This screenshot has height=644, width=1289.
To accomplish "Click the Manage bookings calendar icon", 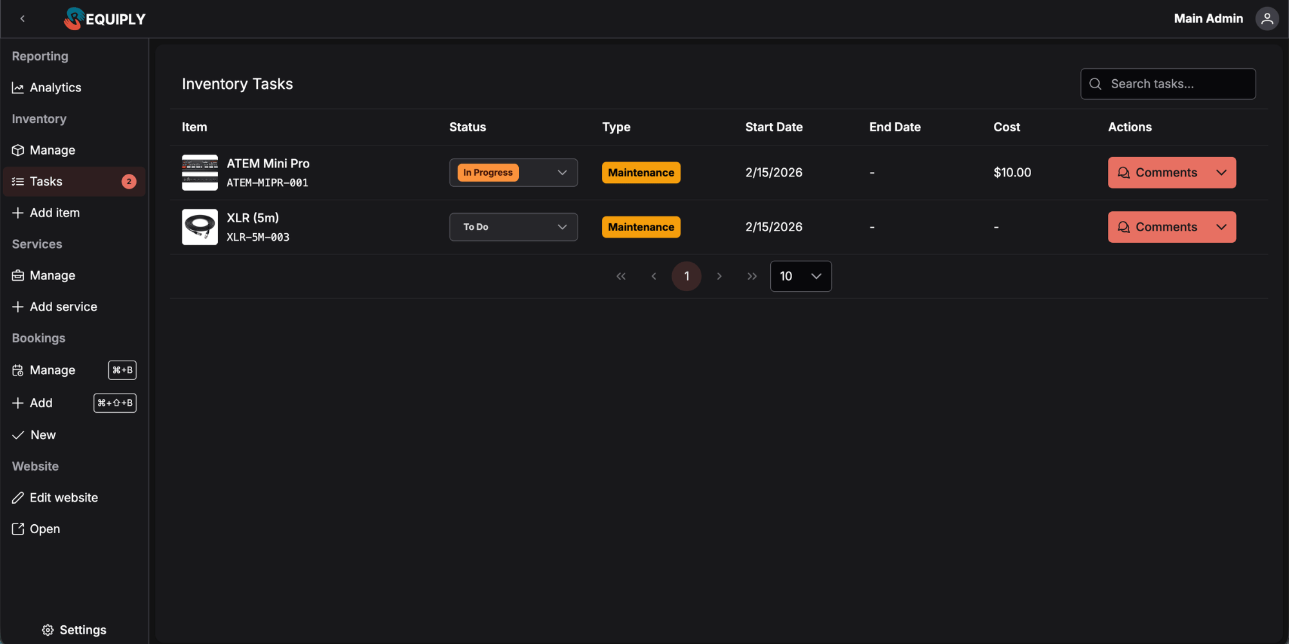I will coord(18,370).
